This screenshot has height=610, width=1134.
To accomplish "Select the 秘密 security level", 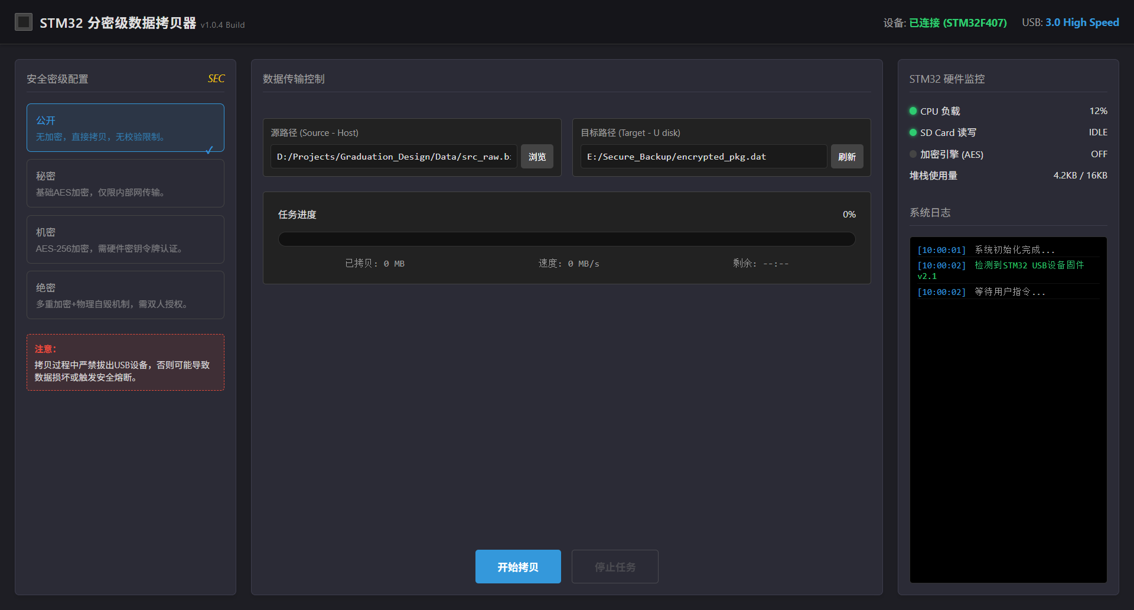I will (125, 183).
